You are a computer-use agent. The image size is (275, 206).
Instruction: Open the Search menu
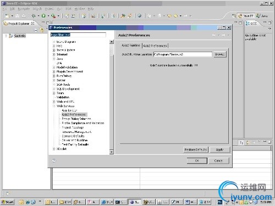[37, 9]
